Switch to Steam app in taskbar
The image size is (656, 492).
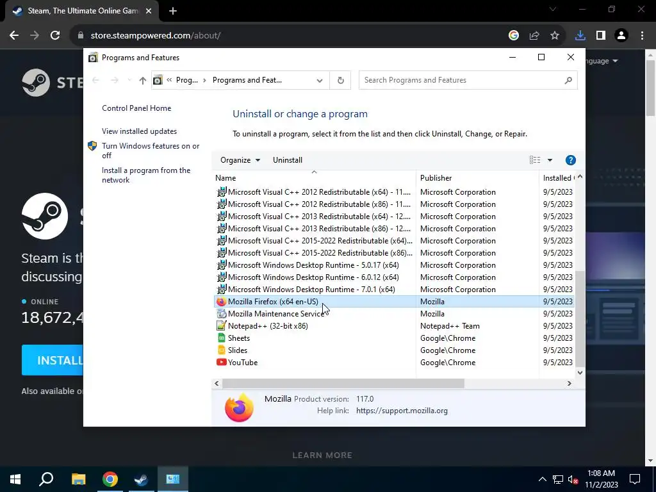[x=142, y=479]
